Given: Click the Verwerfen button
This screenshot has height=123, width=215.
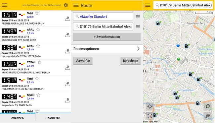Looking at the screenshot, I should click(83, 61).
